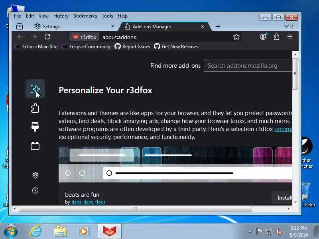The height and width of the screenshot is (239, 319).
Task: Open Eclipse Community bookmark
Action: [x=86, y=47]
